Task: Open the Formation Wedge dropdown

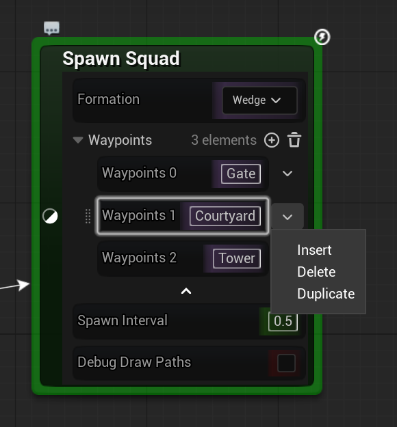Action: click(259, 100)
